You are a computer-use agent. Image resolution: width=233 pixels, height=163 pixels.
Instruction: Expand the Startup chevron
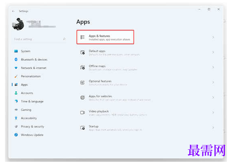213,128
